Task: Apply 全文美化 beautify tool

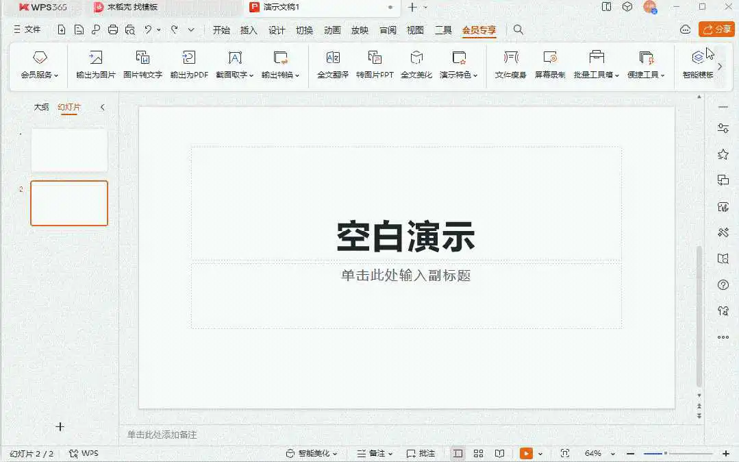Action: point(416,64)
